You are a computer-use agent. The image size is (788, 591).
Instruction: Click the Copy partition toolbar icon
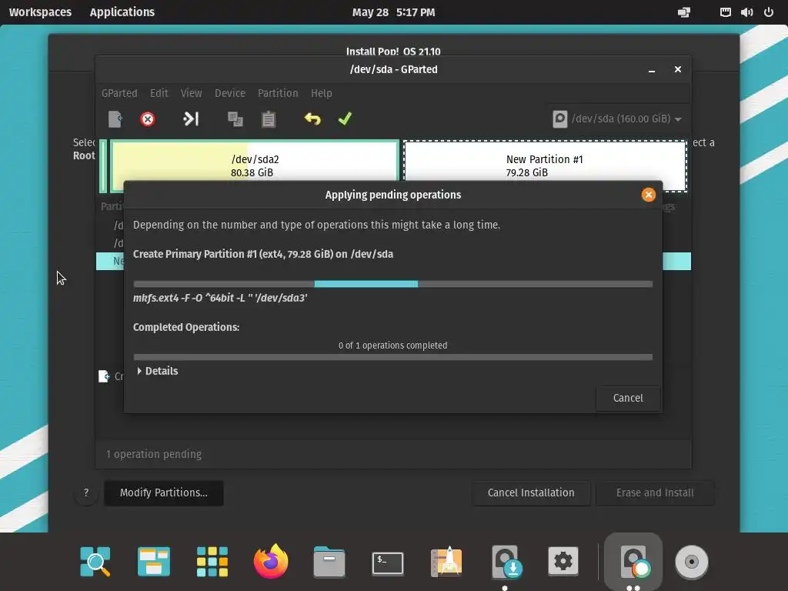click(235, 119)
